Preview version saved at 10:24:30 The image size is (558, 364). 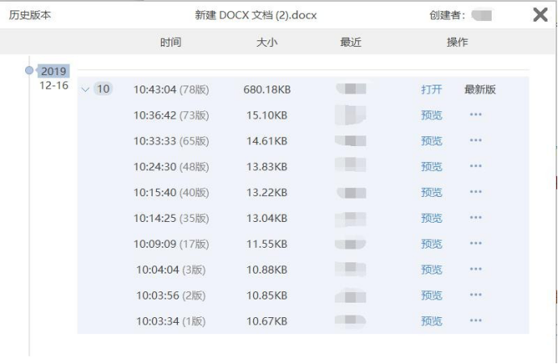[432, 167]
